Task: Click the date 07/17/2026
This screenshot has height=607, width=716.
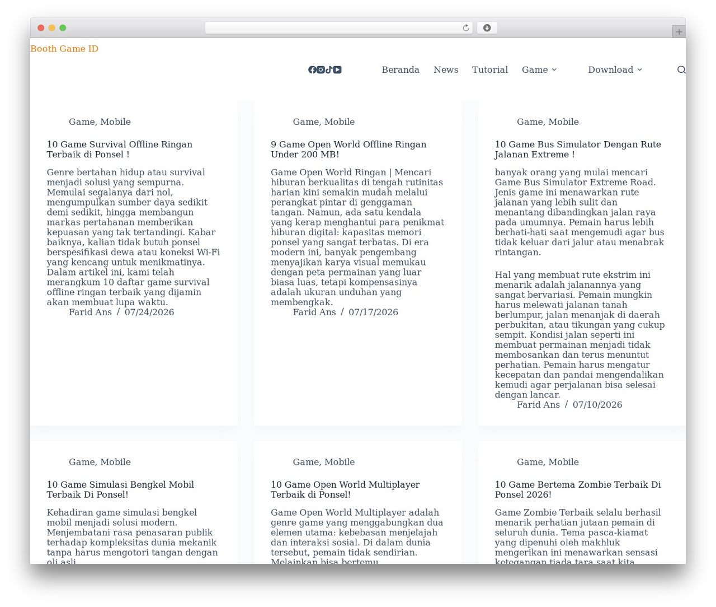Action: [373, 312]
